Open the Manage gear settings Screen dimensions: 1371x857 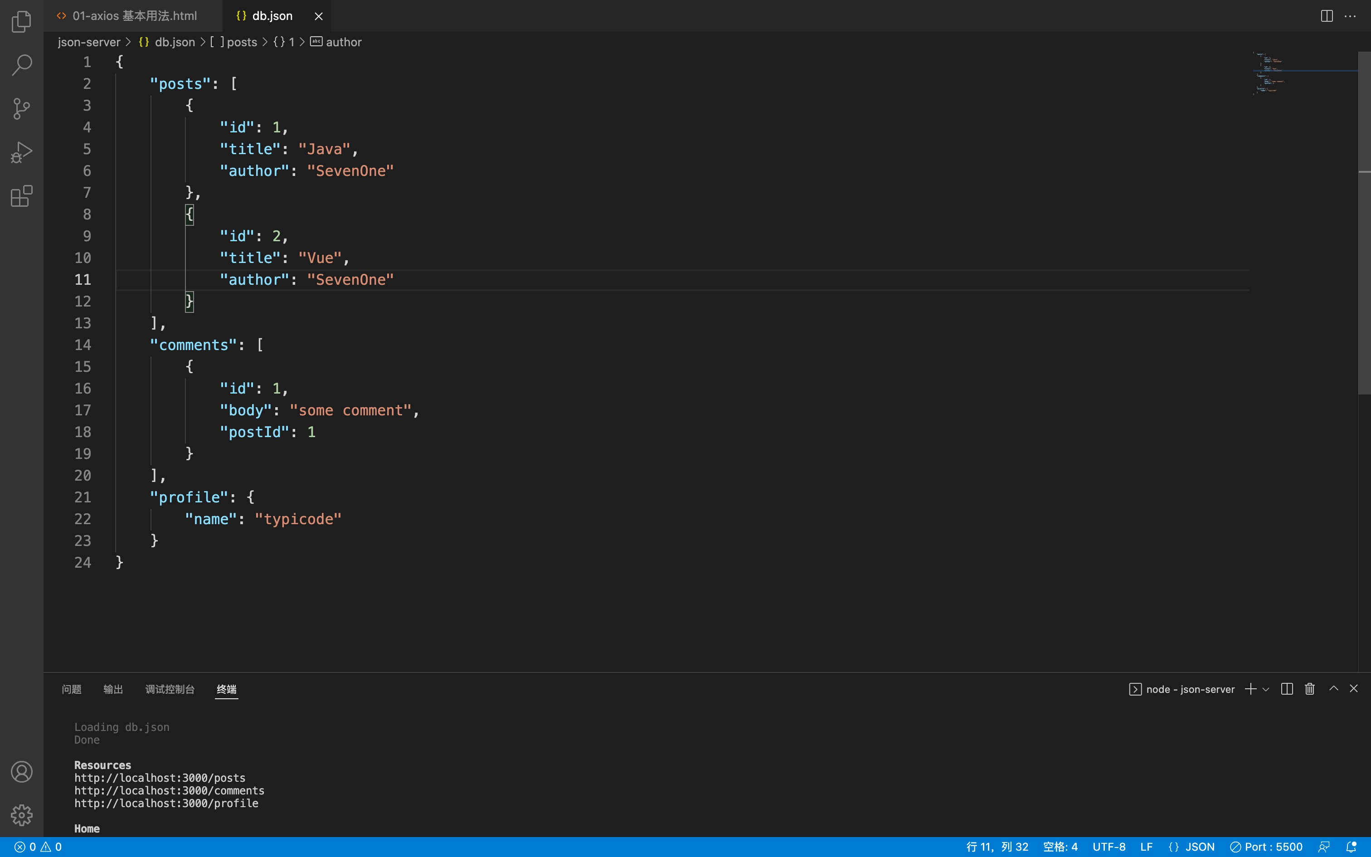pyautogui.click(x=21, y=815)
